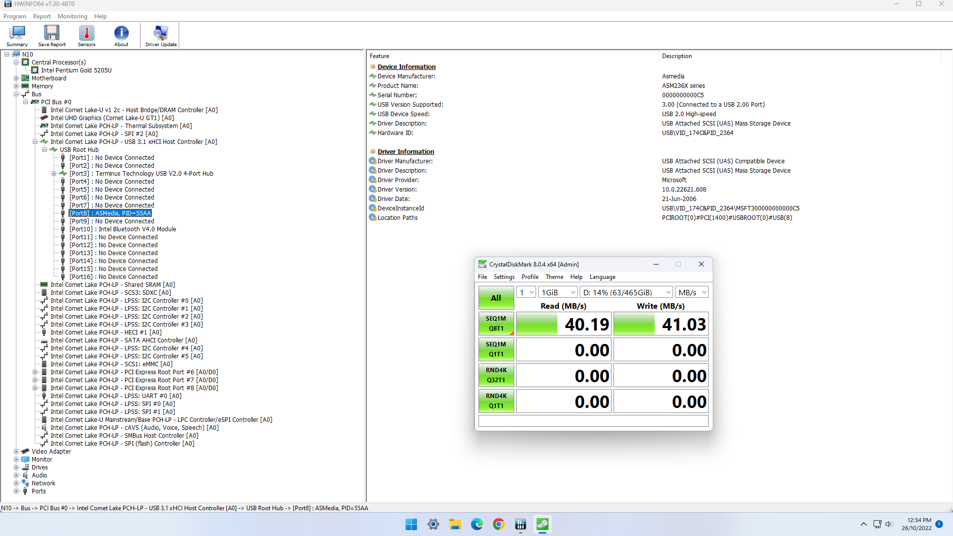The image size is (953, 536).
Task: Run all benchmarks with All button
Action: click(496, 298)
